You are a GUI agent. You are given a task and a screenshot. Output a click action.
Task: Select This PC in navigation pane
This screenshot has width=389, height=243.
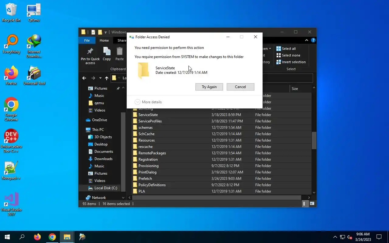tap(98, 130)
